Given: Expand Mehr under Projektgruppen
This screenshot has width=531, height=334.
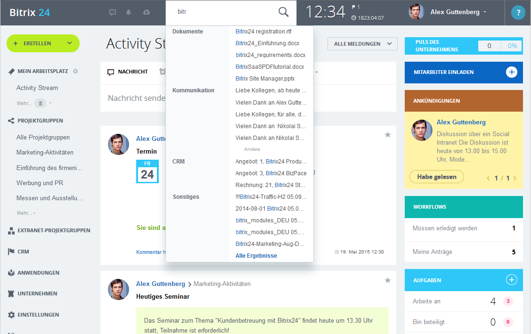Looking at the screenshot, I should pyautogui.click(x=26, y=213).
